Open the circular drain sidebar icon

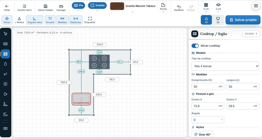tap(6, 84)
